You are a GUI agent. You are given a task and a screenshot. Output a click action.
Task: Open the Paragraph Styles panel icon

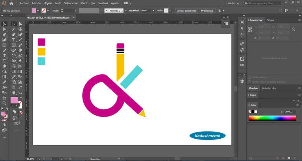[242, 50]
